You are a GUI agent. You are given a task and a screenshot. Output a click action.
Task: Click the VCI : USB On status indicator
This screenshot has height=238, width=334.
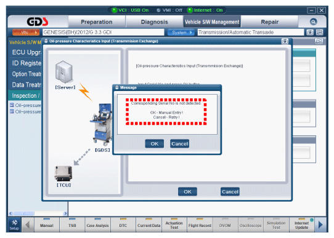click(x=131, y=10)
